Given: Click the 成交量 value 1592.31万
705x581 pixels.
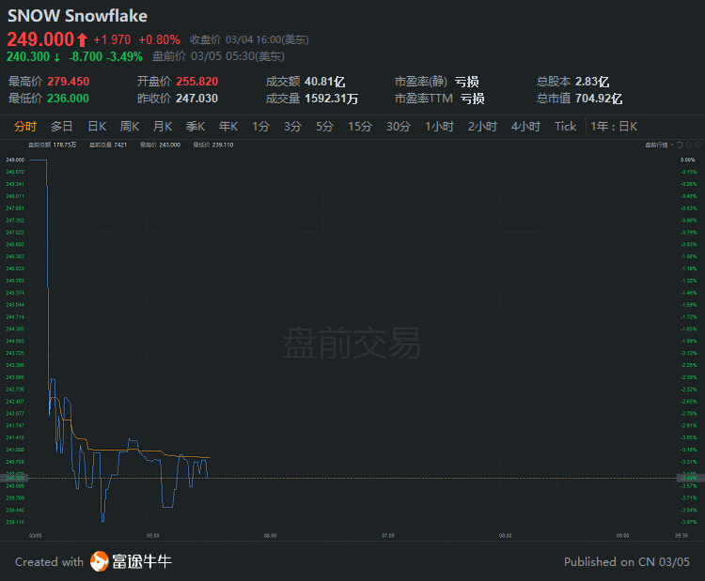Looking at the screenshot, I should pyautogui.click(x=332, y=99).
